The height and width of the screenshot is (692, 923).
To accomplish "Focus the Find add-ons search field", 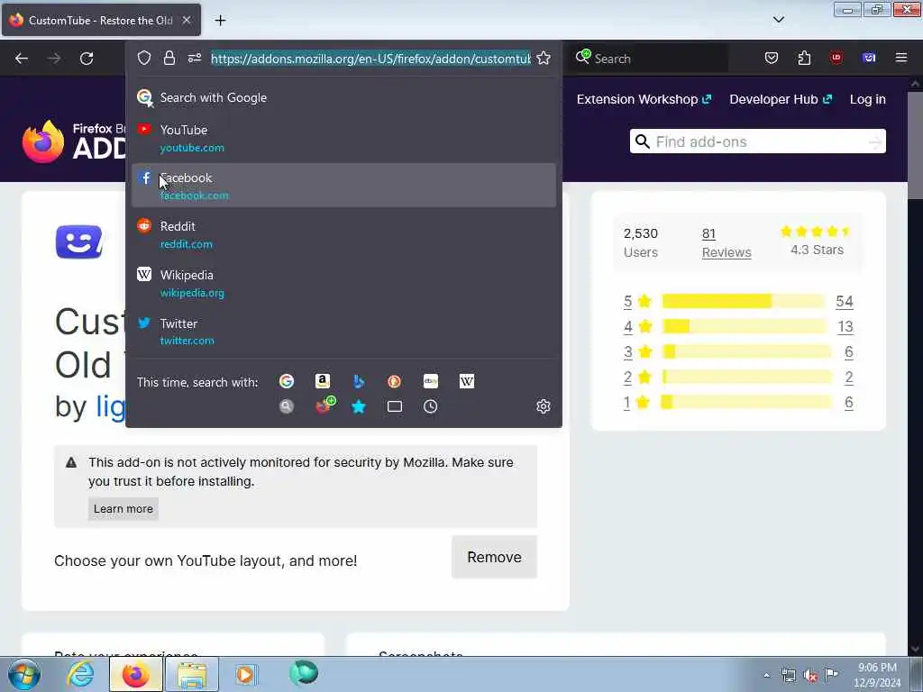I will click(757, 141).
